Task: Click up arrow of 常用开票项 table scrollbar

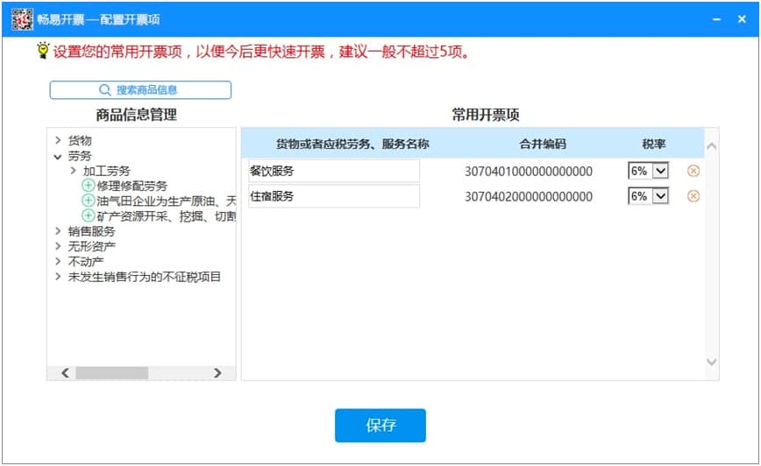Action: point(712,146)
